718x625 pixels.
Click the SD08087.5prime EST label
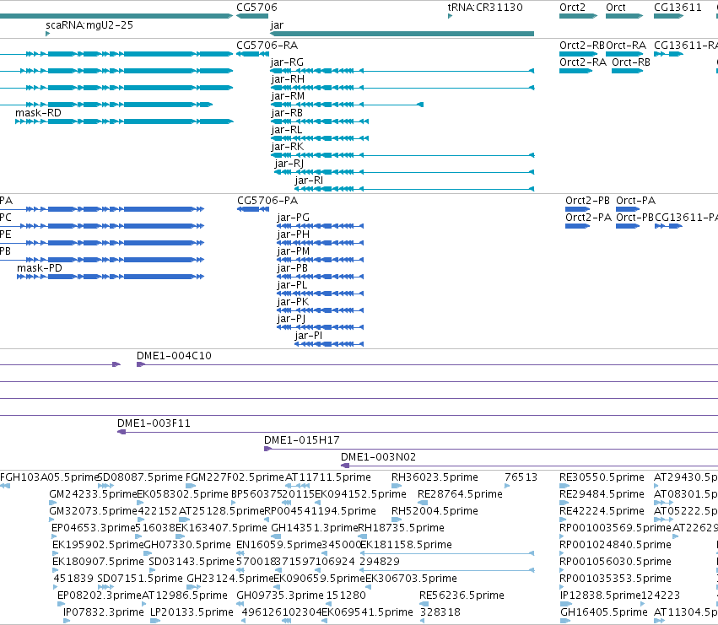pyautogui.click(x=140, y=477)
